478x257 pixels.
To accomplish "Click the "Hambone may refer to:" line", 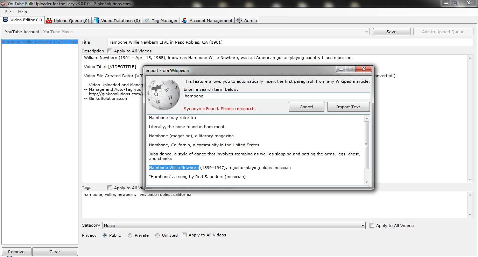I will (173, 118).
